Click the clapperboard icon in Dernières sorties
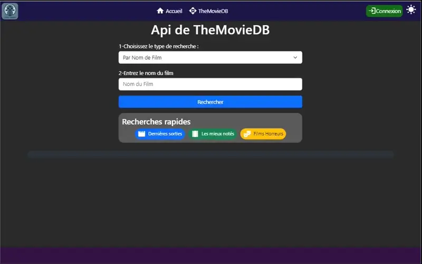 coord(141,134)
